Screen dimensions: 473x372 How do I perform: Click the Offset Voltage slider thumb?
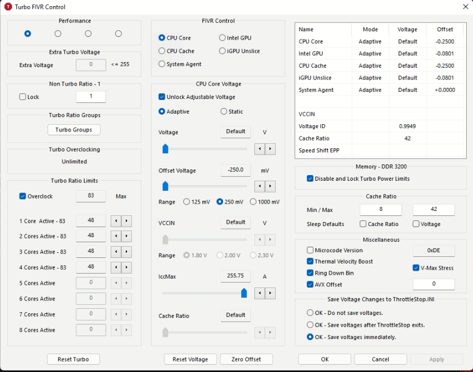pyautogui.click(x=165, y=186)
